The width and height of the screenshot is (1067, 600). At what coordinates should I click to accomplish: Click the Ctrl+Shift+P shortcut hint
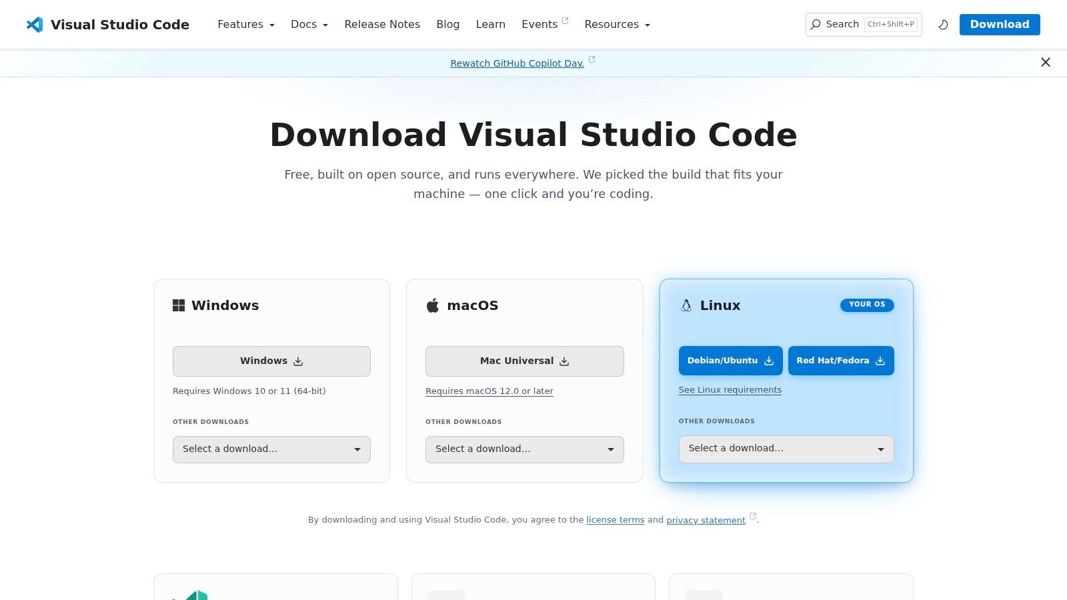[891, 25]
